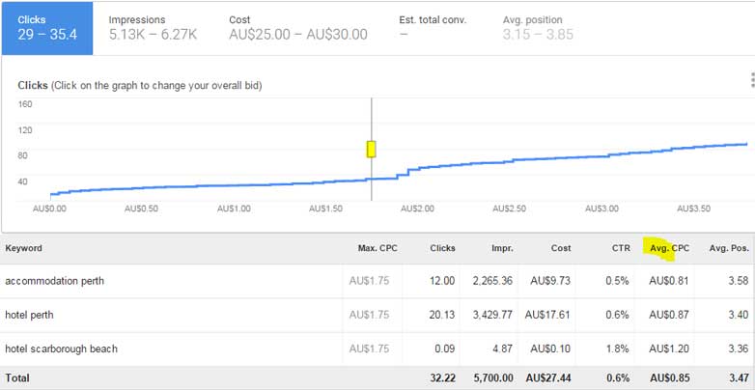Click impressions value 2,265.36
Image resolution: width=755 pixels, height=390 pixels.
point(492,281)
